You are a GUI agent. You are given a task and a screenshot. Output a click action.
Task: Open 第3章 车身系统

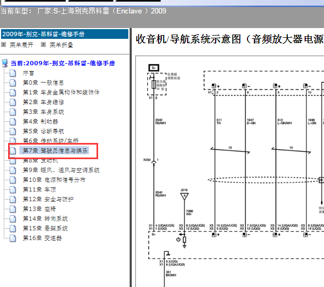coord(43,112)
